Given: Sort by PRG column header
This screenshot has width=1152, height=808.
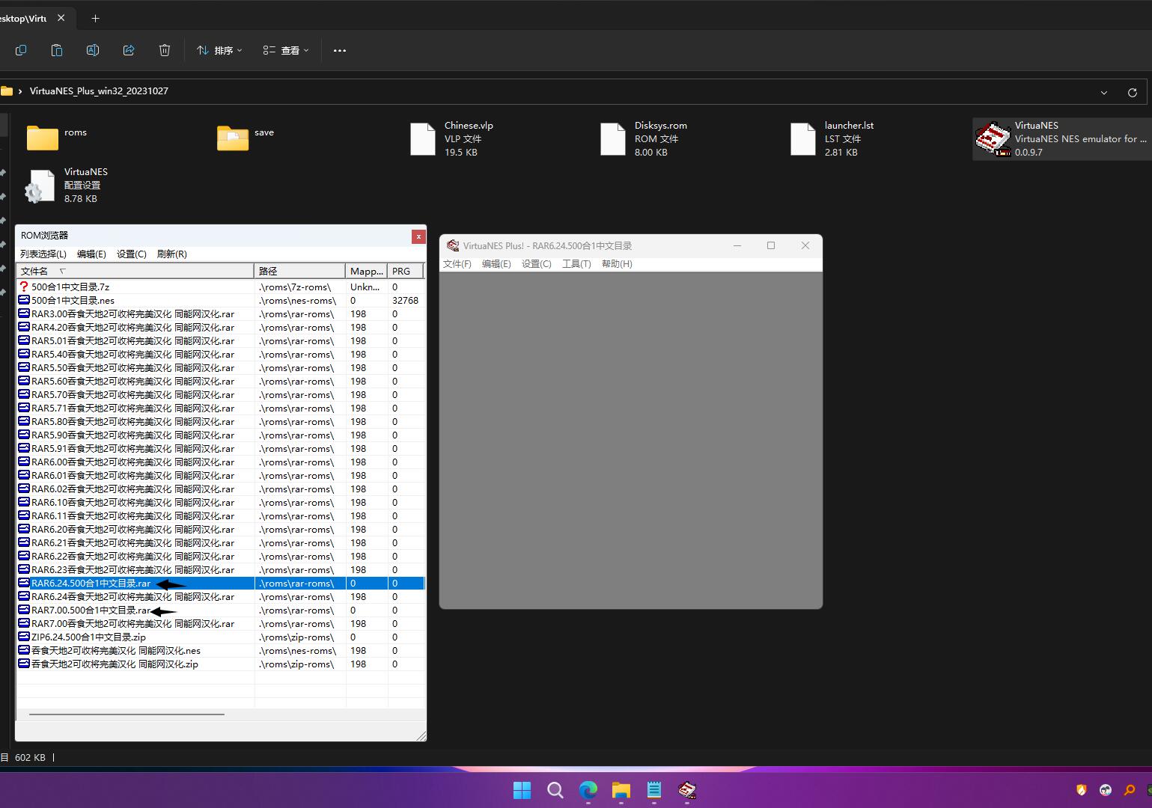Looking at the screenshot, I should point(406,271).
